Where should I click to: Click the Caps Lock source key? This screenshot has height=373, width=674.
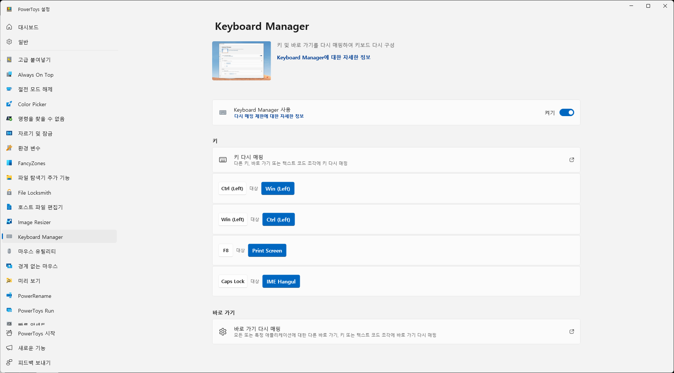click(x=233, y=281)
